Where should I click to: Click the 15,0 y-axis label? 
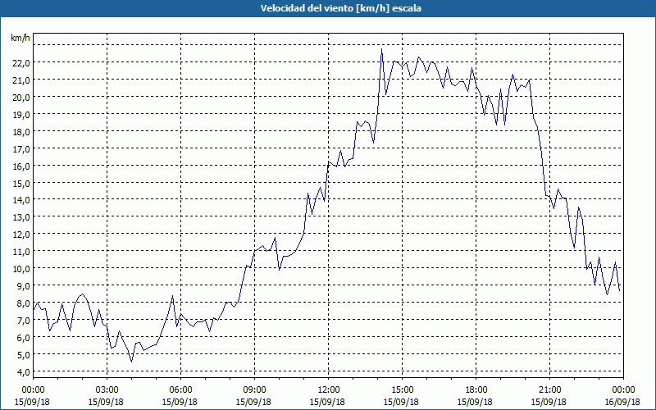click(x=21, y=183)
